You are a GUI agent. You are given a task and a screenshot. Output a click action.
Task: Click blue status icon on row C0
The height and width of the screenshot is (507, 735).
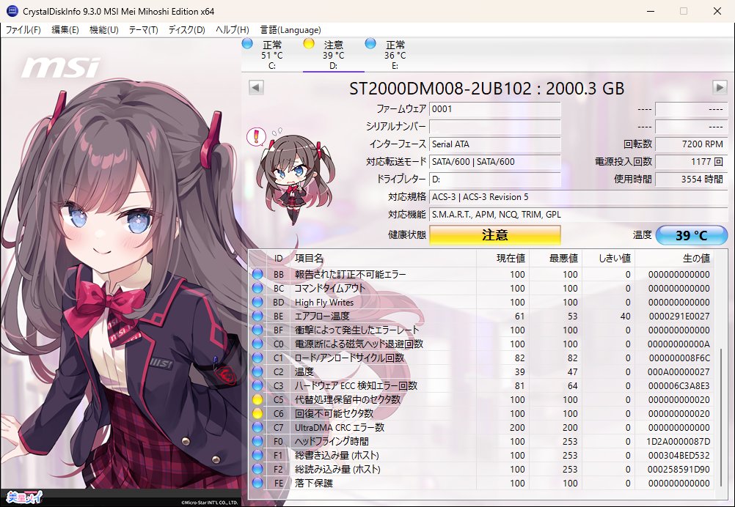[x=257, y=344]
